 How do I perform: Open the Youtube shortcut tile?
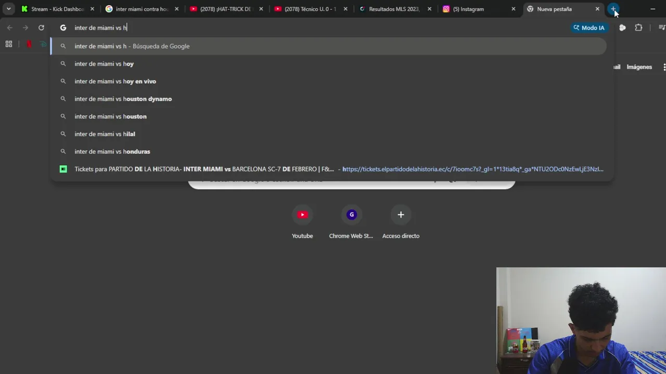(x=302, y=222)
